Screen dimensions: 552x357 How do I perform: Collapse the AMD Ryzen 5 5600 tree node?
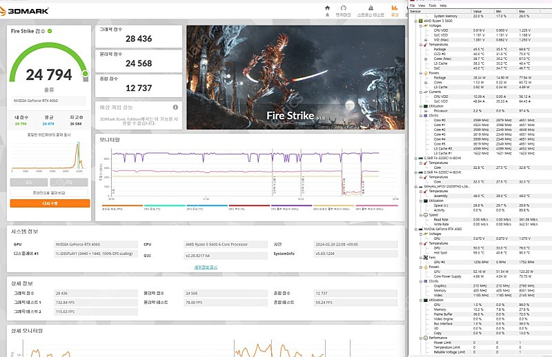tap(416, 21)
